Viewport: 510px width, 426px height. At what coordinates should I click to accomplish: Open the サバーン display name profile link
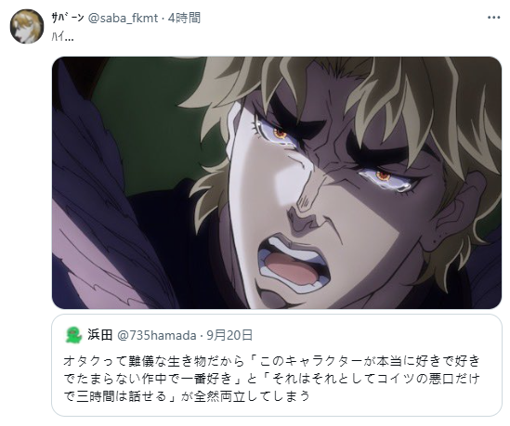pyautogui.click(x=68, y=18)
